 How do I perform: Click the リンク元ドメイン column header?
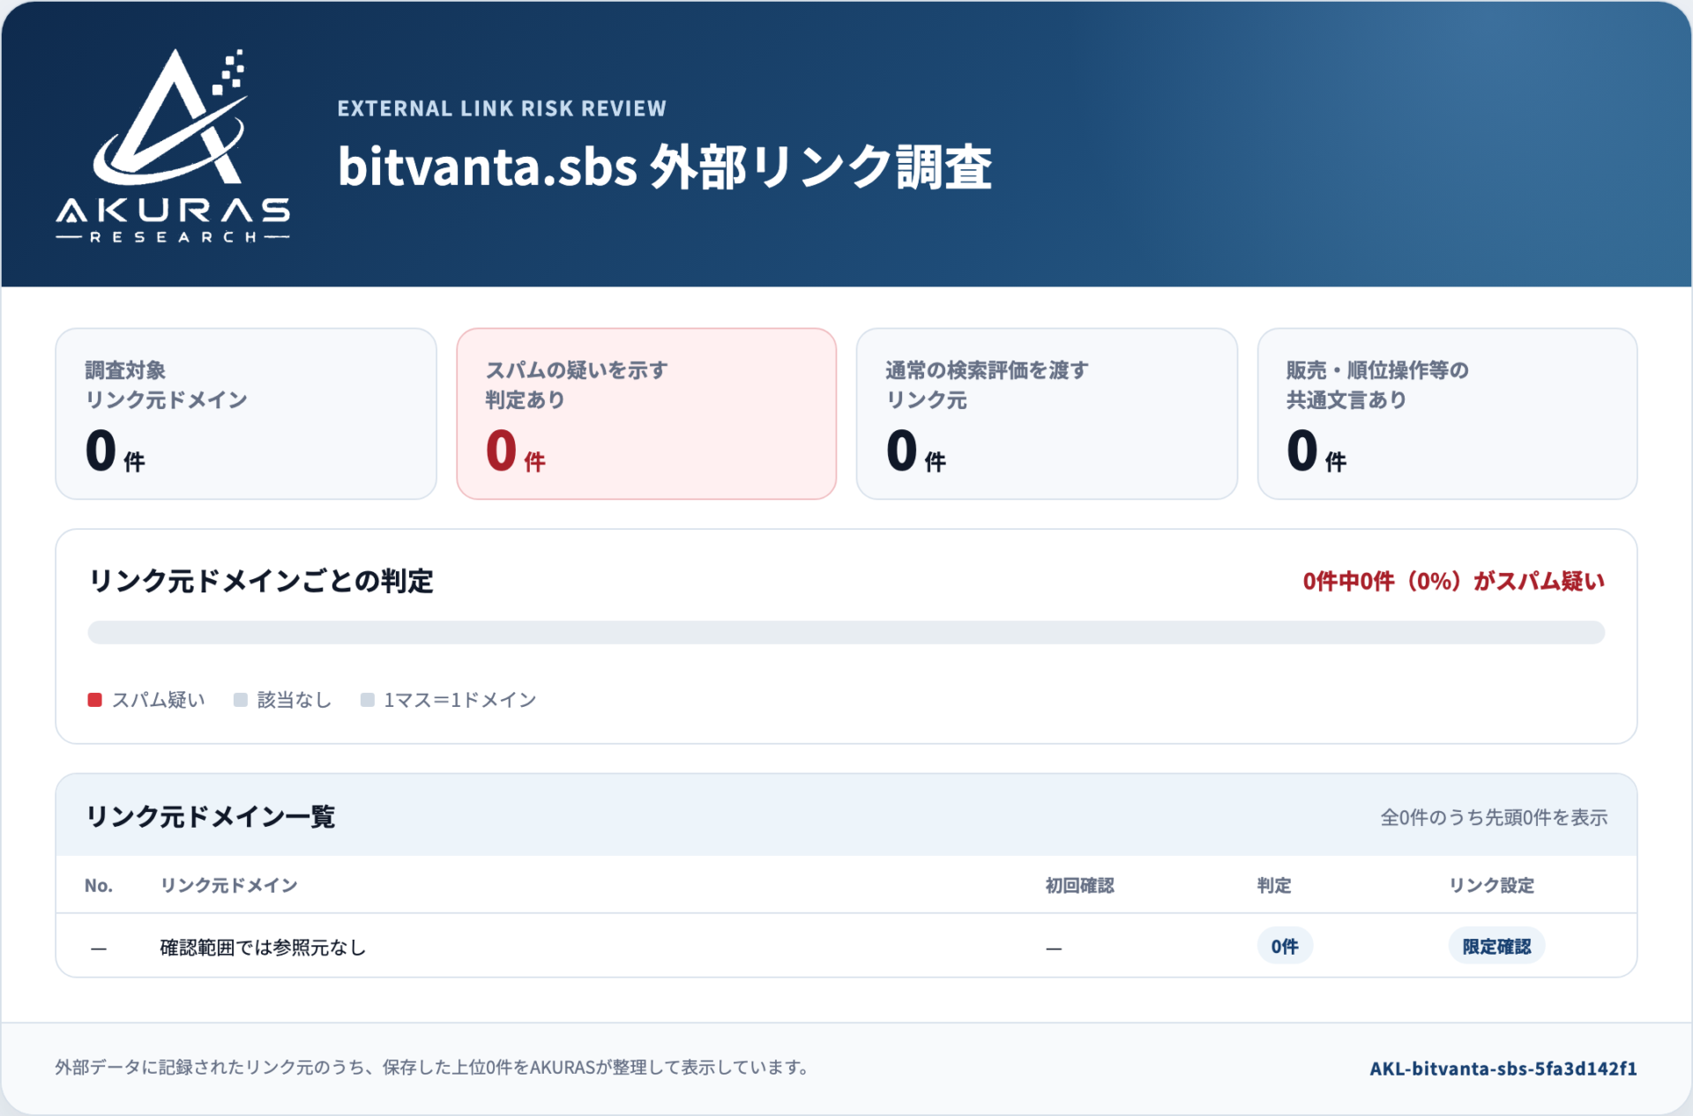[x=228, y=885]
